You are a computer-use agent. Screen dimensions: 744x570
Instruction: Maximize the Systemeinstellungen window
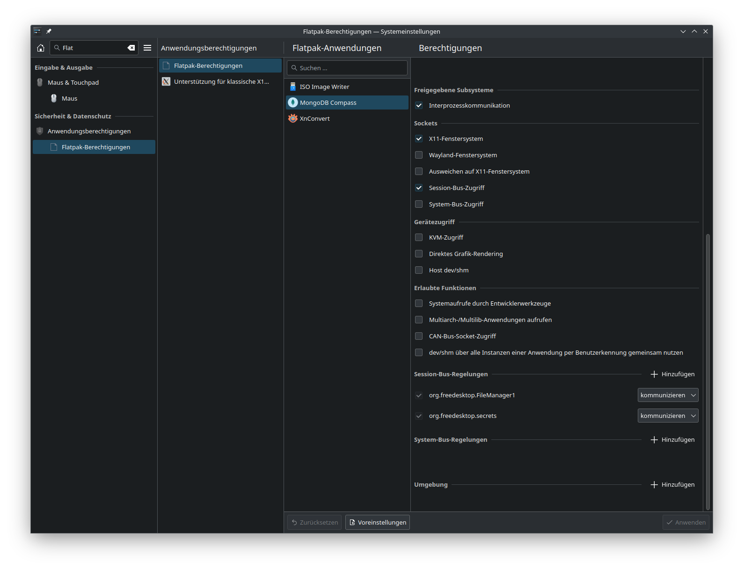tap(694, 31)
